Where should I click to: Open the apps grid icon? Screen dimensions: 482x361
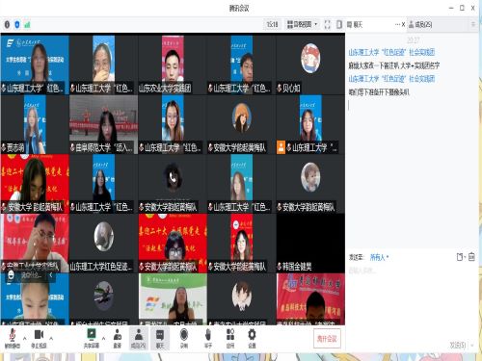click(x=230, y=338)
